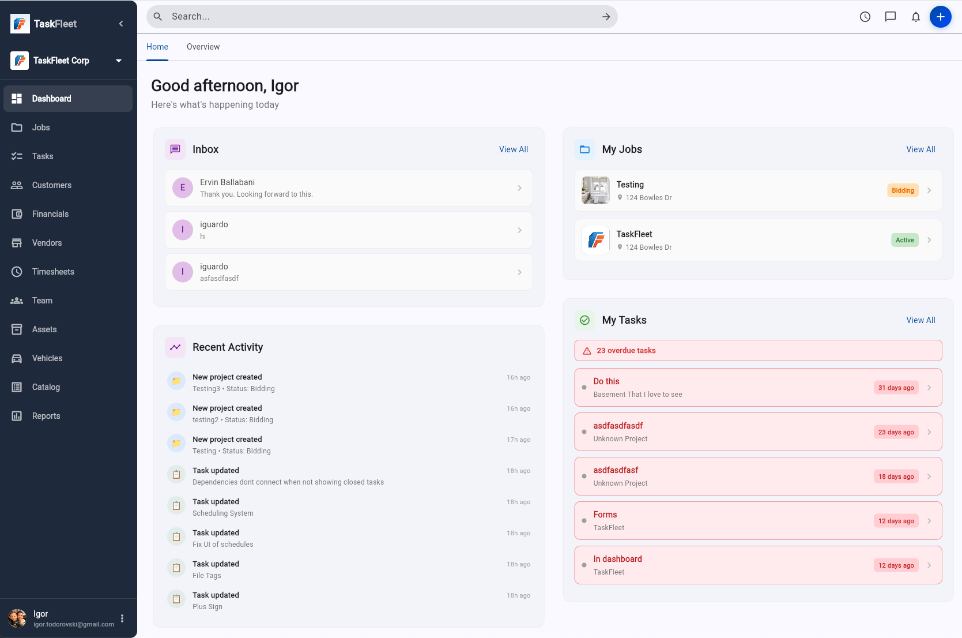
Task: Open the Testing job thumbnail image
Action: (595, 190)
